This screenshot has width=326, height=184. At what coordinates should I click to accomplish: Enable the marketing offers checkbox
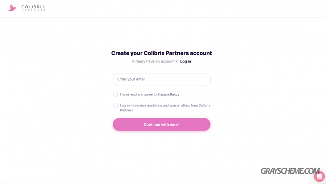115,105
